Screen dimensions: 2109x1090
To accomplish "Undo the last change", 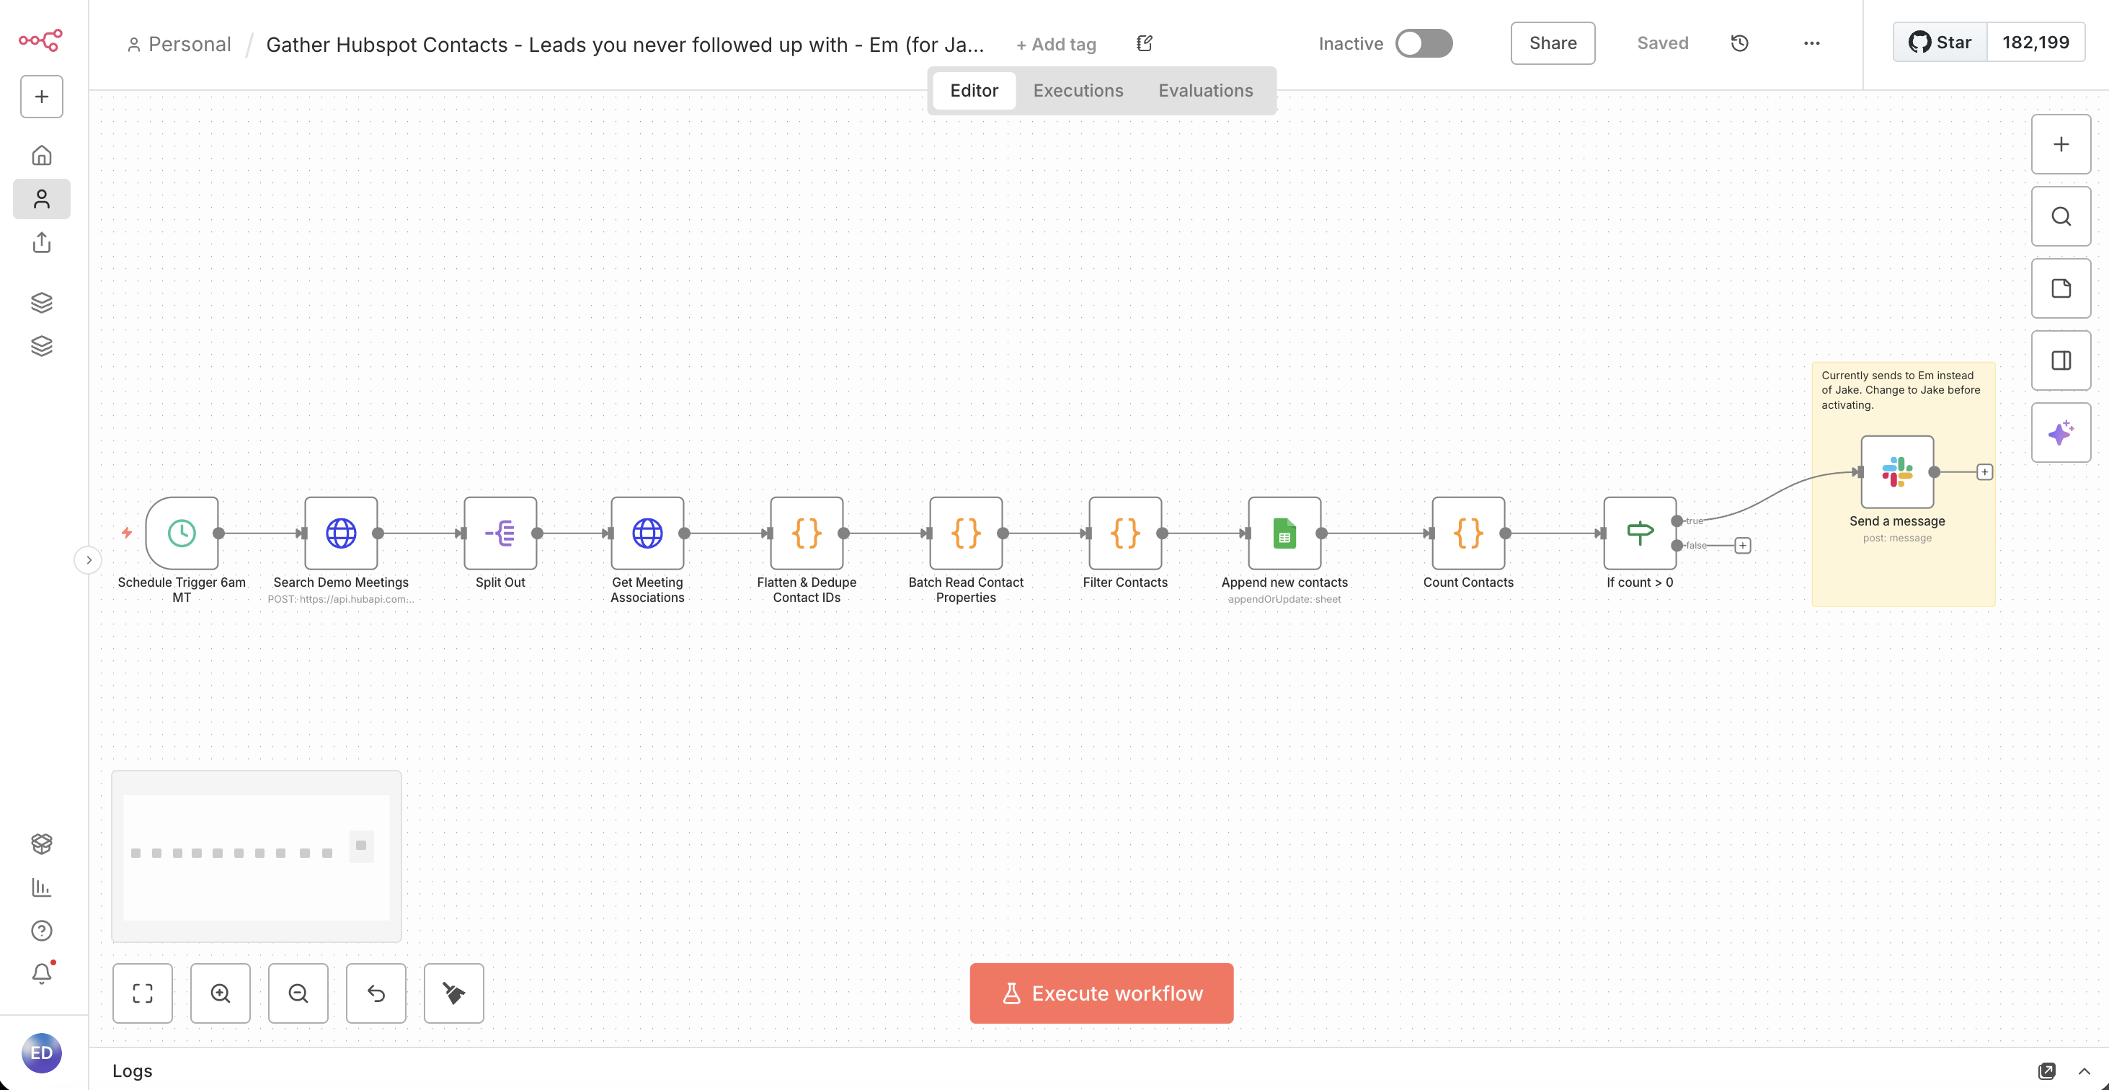I will click(376, 993).
